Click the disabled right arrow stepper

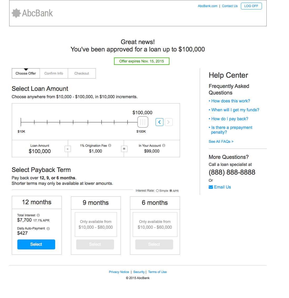click(x=169, y=122)
